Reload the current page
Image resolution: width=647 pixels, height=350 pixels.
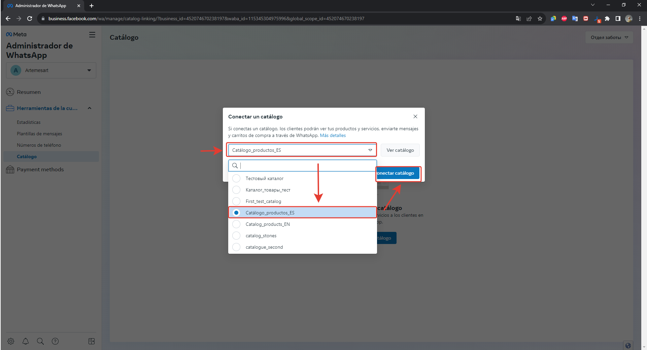click(30, 19)
